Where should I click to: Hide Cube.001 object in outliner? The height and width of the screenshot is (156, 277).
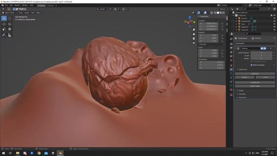pyautogui.click(x=274, y=27)
